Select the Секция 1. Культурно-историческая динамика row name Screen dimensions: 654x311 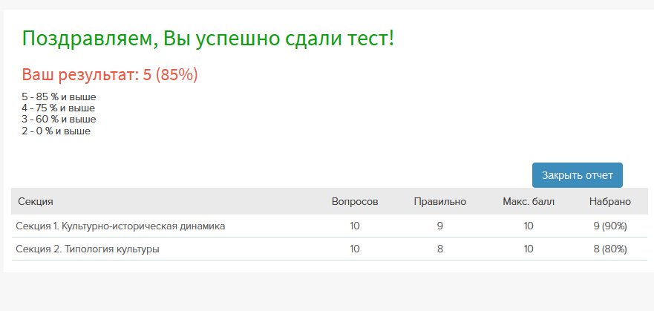[120, 226]
